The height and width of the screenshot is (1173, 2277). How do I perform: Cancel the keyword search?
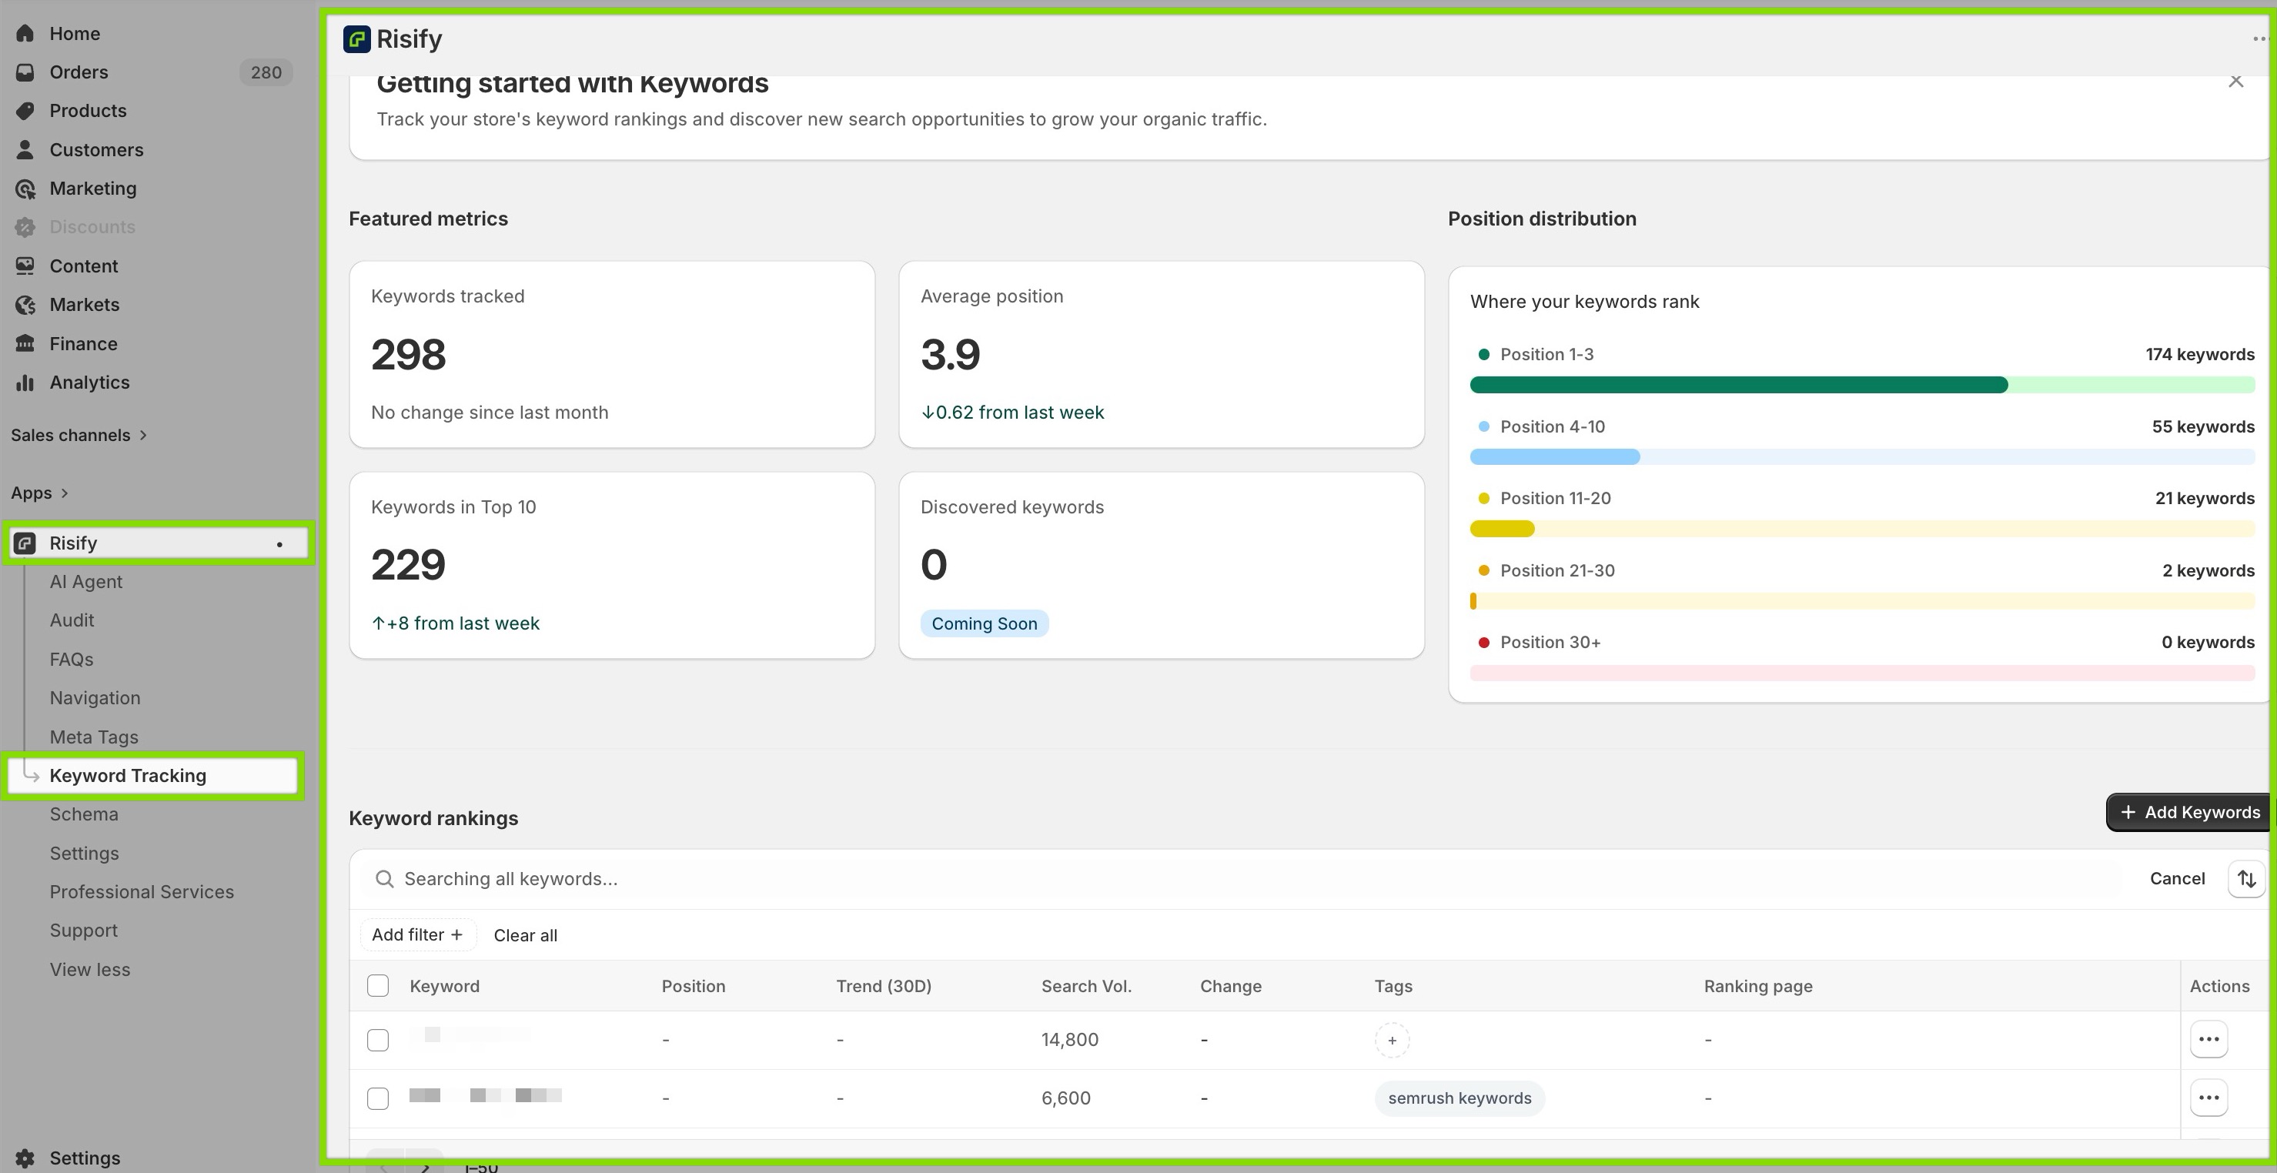[2176, 879]
